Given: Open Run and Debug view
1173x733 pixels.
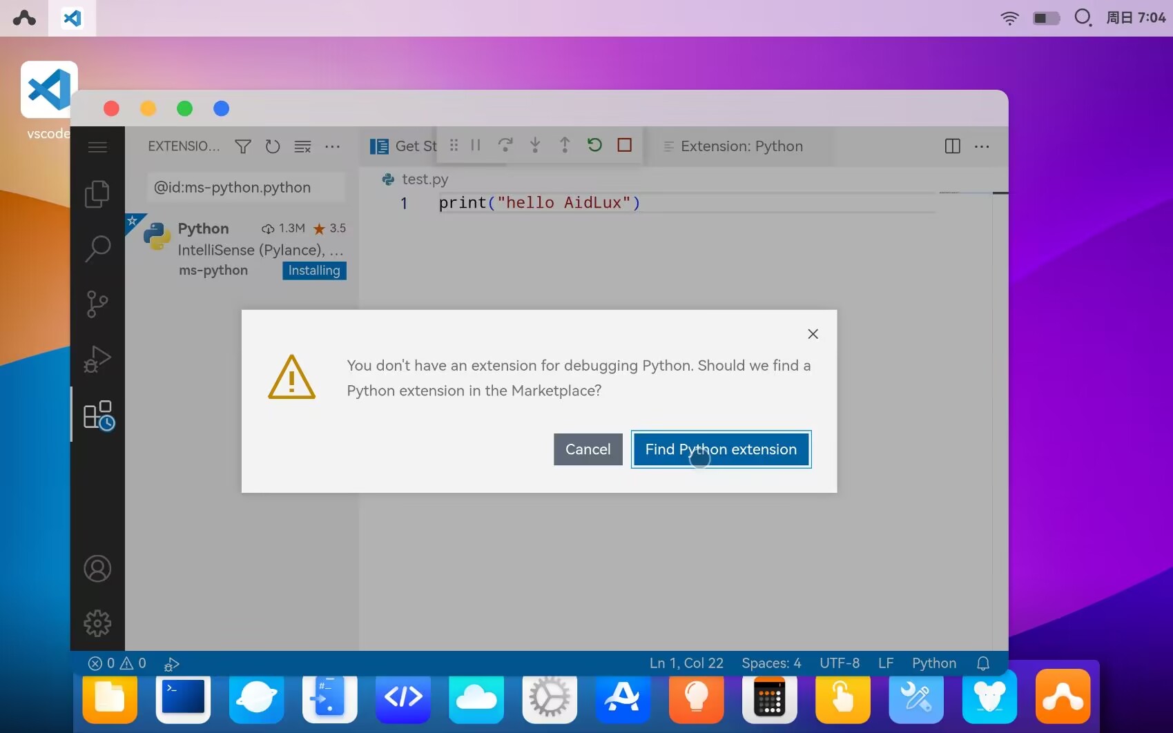Looking at the screenshot, I should (97, 359).
